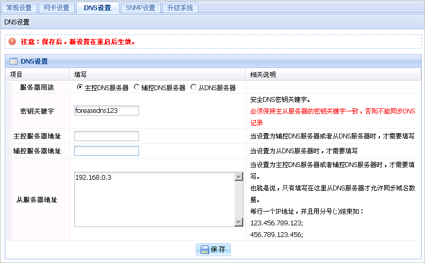This screenshot has width=425, height=263.
Task: Focus the 主控服务器地址 text field
Action: point(106,136)
